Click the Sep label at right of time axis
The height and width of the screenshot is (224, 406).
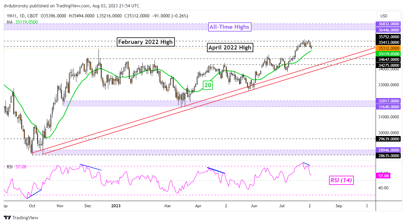click(x=339, y=206)
